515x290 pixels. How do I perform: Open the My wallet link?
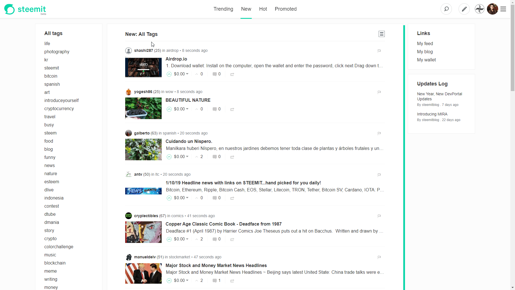426,60
